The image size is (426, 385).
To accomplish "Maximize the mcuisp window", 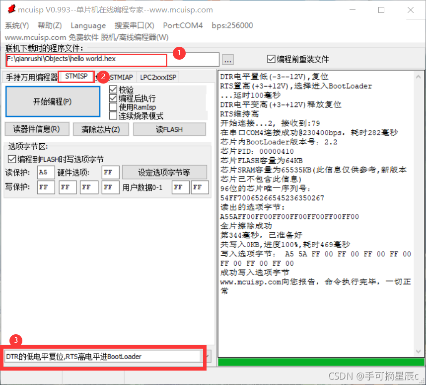I will (x=381, y=10).
